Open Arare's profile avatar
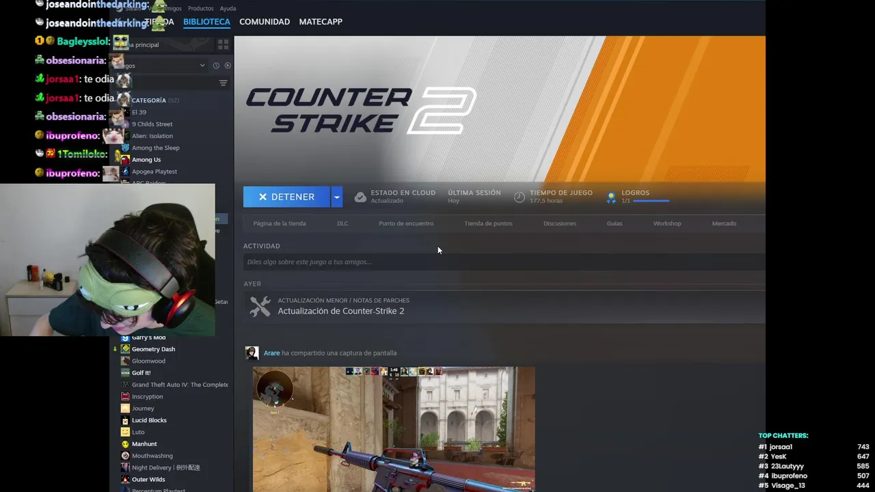Viewport: 875px width, 492px height. click(x=252, y=353)
